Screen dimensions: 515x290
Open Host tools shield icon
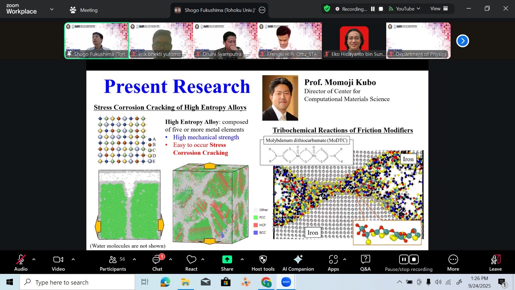[263, 263]
